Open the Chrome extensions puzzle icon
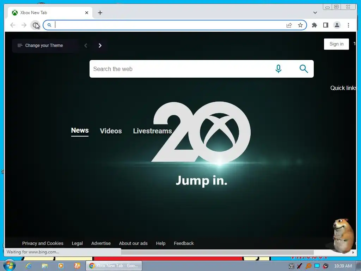 pyautogui.click(x=314, y=25)
